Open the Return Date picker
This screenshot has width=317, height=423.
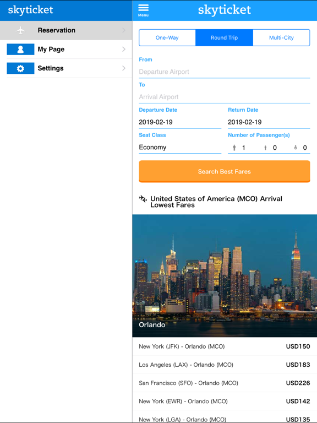pyautogui.click(x=269, y=122)
